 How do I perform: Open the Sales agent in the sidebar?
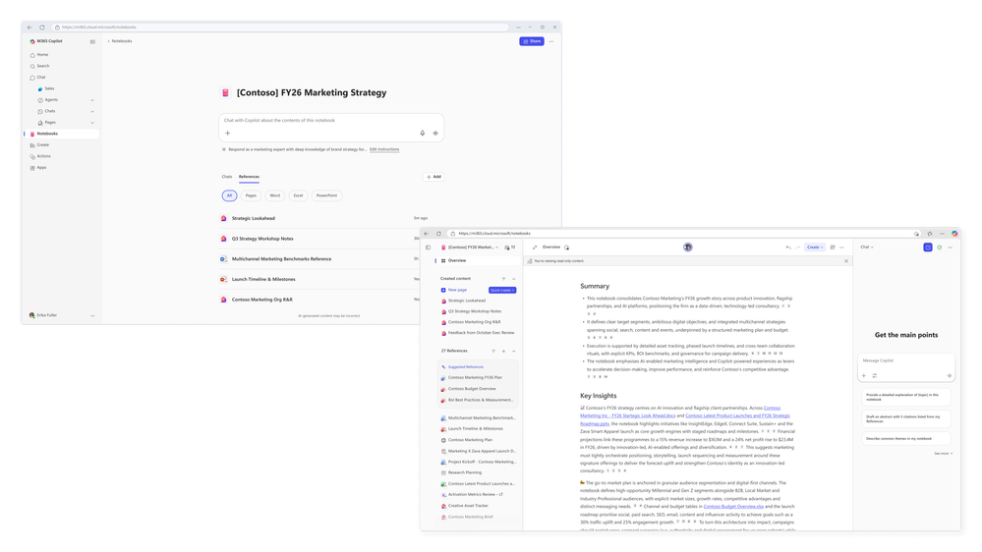coord(49,88)
